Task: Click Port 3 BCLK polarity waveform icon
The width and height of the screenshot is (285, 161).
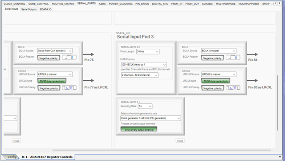Action: (x=233, y=57)
